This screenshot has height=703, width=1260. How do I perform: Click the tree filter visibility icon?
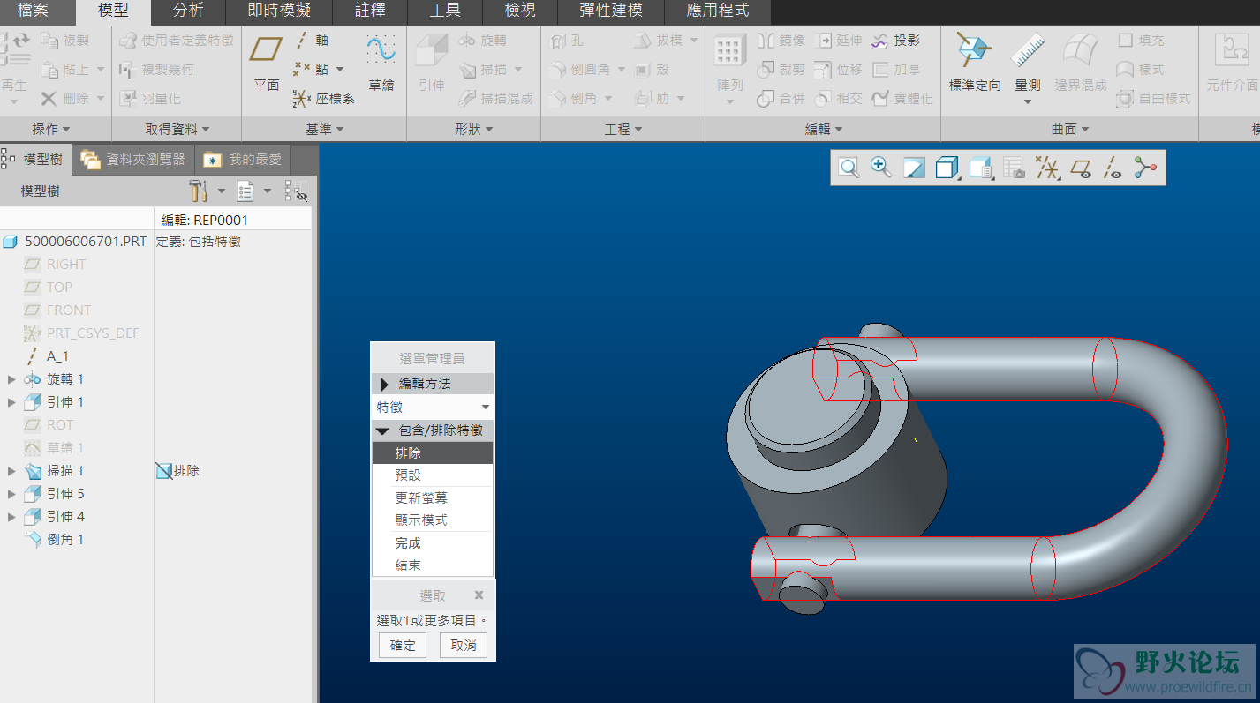point(296,191)
